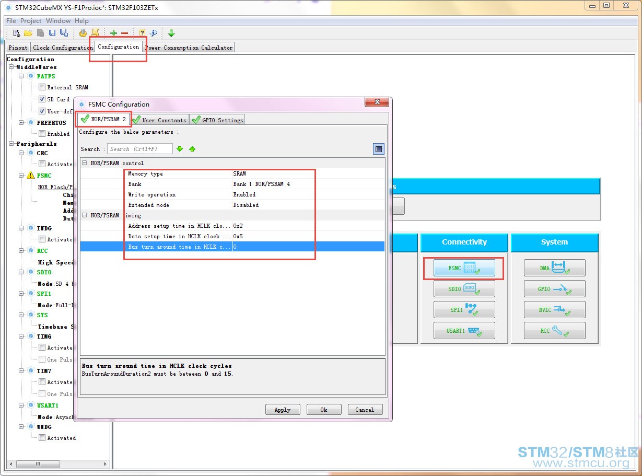
Task: Collapse the FATFS tree node
Action: click(x=22, y=76)
